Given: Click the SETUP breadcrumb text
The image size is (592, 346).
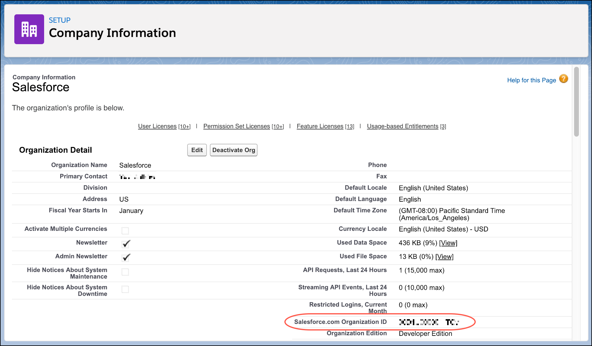Looking at the screenshot, I should coord(60,20).
